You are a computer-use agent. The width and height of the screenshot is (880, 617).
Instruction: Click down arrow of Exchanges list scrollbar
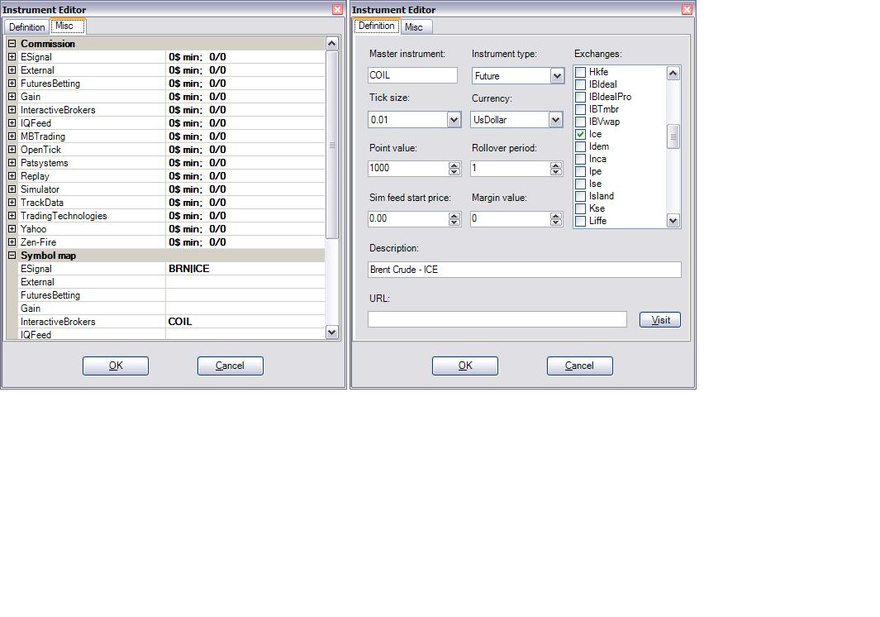click(673, 220)
